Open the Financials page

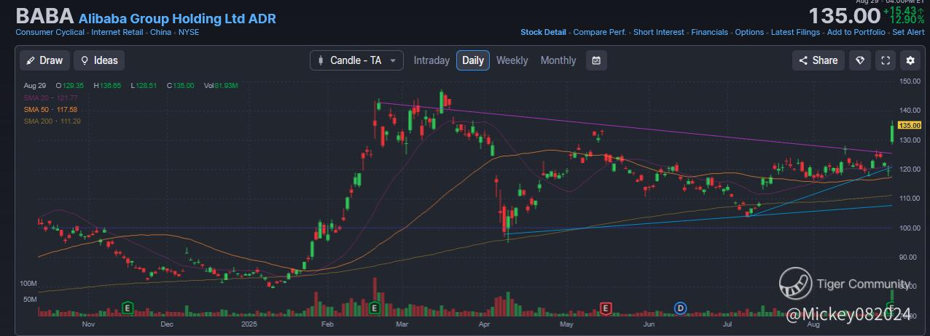tap(709, 32)
